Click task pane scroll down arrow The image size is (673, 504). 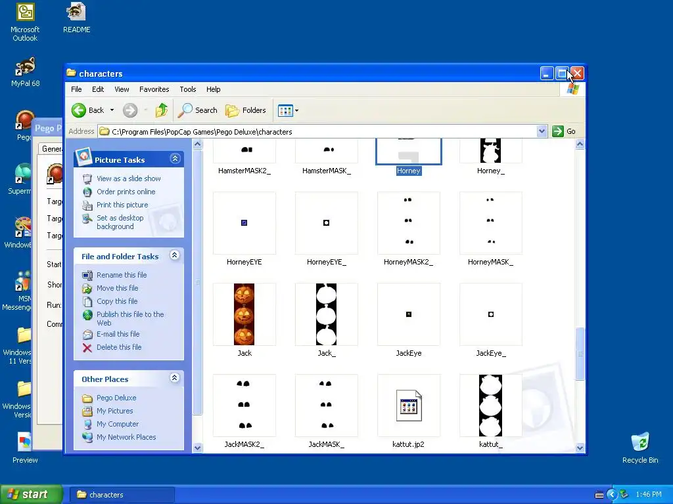tap(197, 448)
